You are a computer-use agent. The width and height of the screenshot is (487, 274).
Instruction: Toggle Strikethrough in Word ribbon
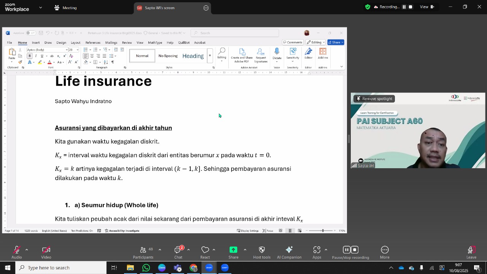coord(52,56)
